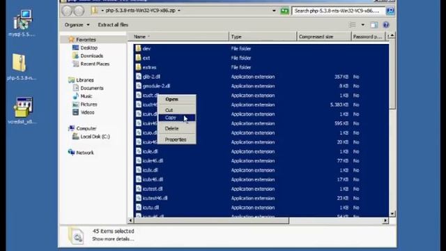446x251 pixels.
Task: Click the icule46.dll file icon
Action: [138, 161]
